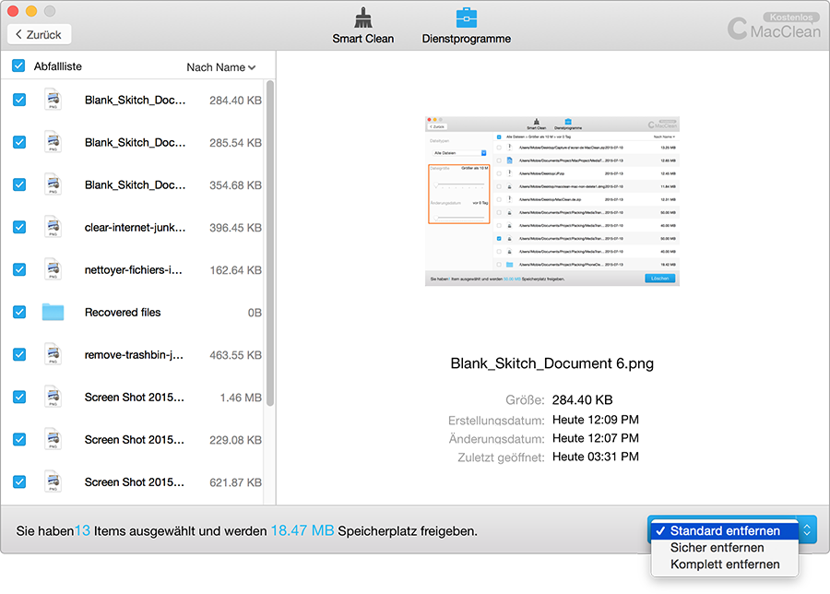This screenshot has width=830, height=594.
Task: Click the preview thumbnail image
Action: coord(552,201)
